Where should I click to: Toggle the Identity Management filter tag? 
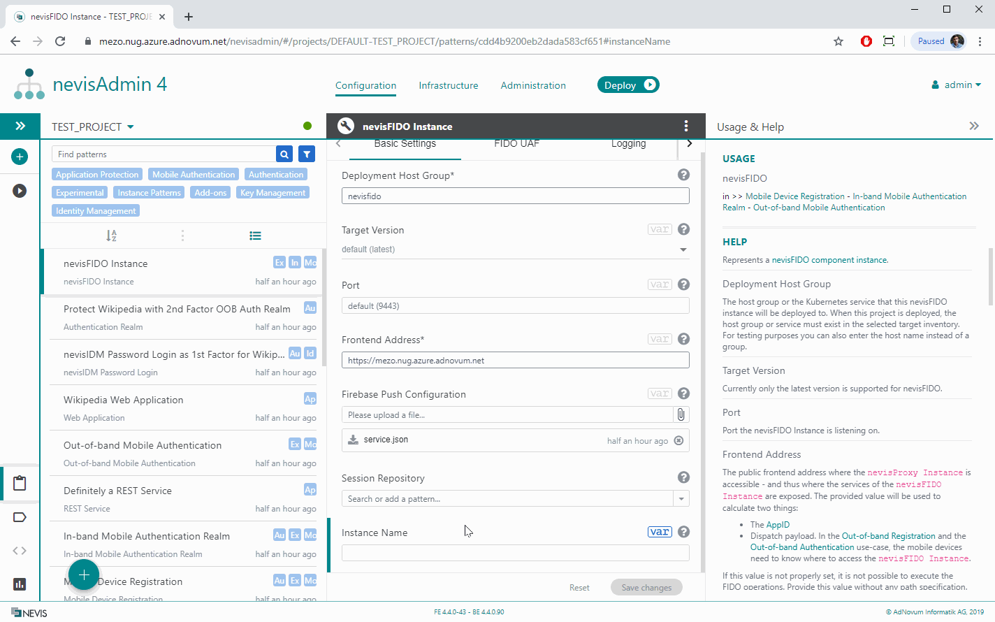point(96,211)
